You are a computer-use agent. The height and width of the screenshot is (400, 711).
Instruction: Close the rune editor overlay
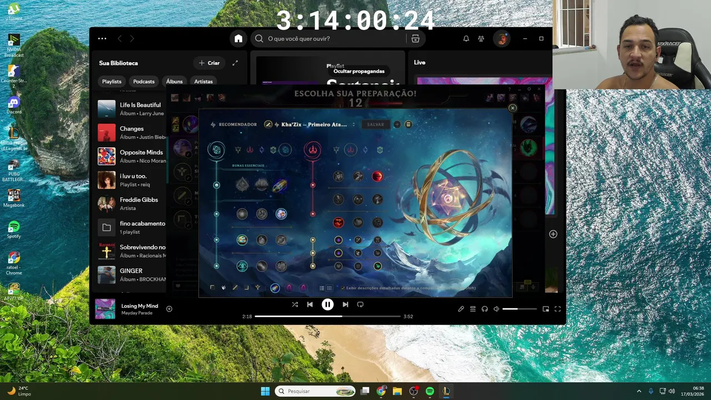[x=513, y=108]
